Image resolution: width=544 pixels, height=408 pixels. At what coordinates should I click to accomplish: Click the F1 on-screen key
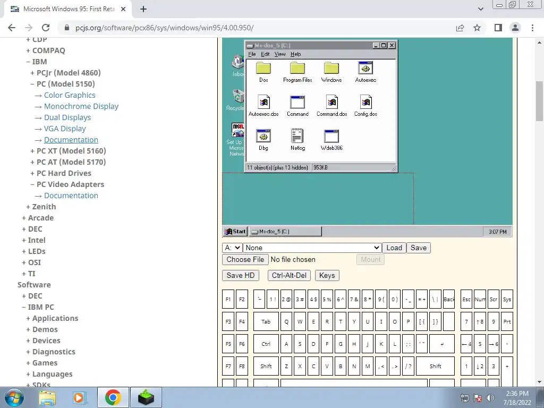[228, 300]
